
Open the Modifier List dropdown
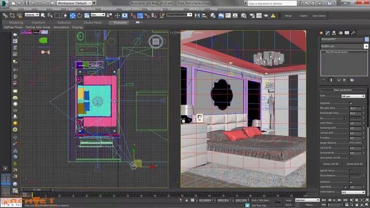345,46
